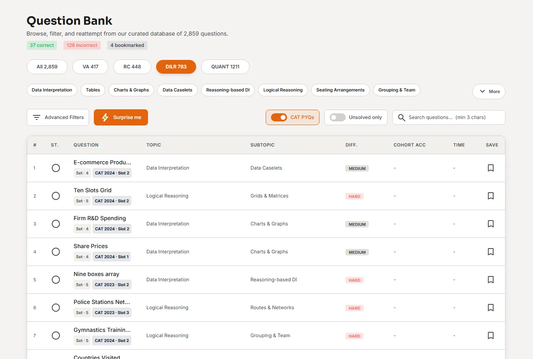Filter by Data Interpretation topic chip
The image size is (533, 359).
click(x=52, y=90)
